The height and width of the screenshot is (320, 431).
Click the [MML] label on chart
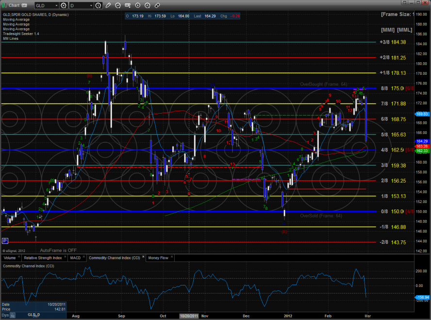(x=404, y=30)
